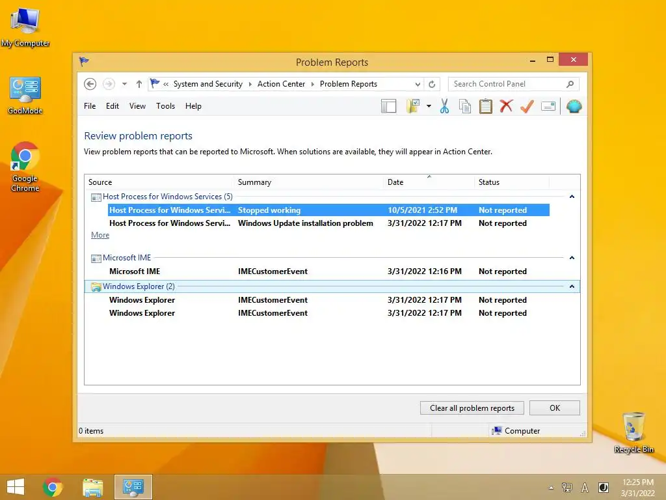Open the recent locations dropdown arrow
This screenshot has height=500, width=666.
pos(124,84)
